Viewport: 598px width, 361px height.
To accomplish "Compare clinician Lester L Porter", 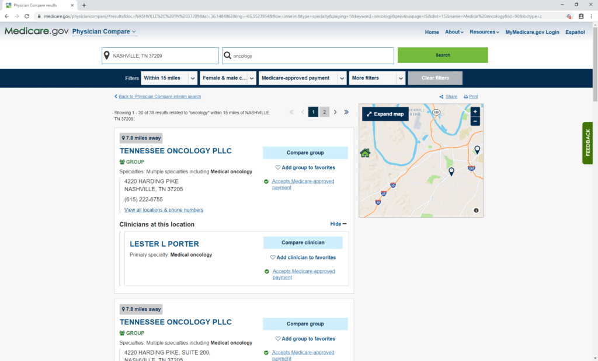I will point(303,243).
